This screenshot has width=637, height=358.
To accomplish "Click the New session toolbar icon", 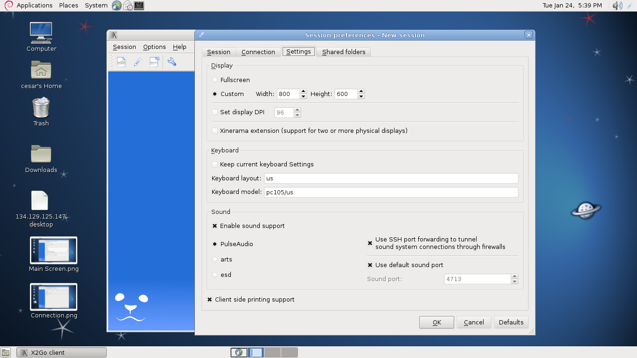I will tap(121, 62).
